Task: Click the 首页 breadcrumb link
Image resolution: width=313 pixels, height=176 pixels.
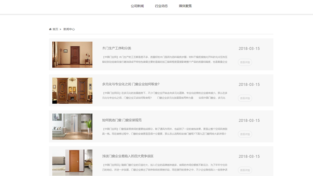Action: (x=55, y=29)
